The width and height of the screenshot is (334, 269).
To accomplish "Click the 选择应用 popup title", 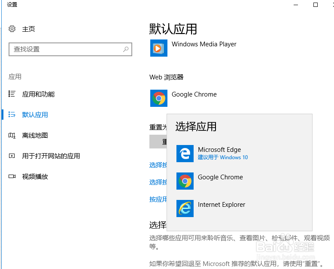I will click(196, 127).
